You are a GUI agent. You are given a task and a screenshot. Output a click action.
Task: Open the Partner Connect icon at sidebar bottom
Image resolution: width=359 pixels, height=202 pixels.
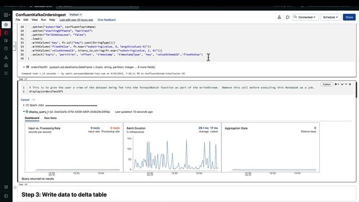pyautogui.click(x=6, y=187)
